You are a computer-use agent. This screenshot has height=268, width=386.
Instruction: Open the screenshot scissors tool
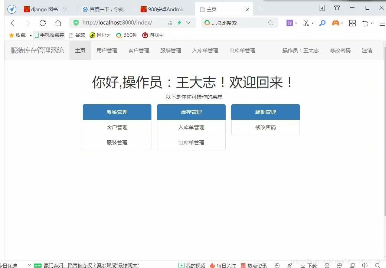[306, 23]
